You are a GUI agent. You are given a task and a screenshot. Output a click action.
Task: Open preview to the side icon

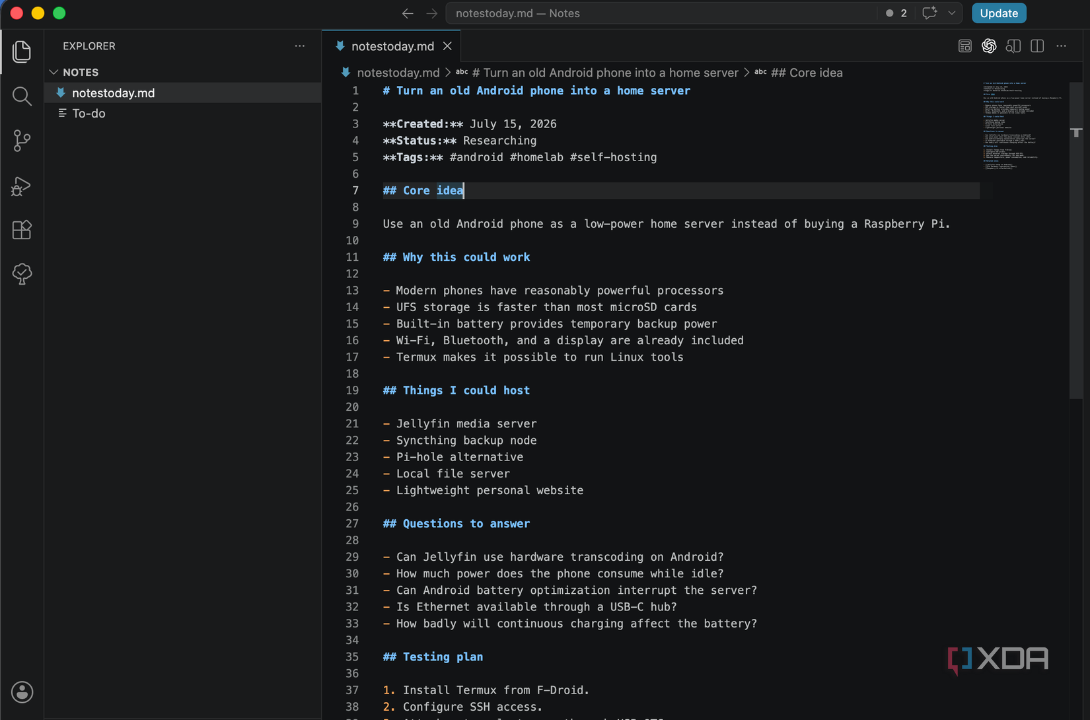pyautogui.click(x=1013, y=46)
